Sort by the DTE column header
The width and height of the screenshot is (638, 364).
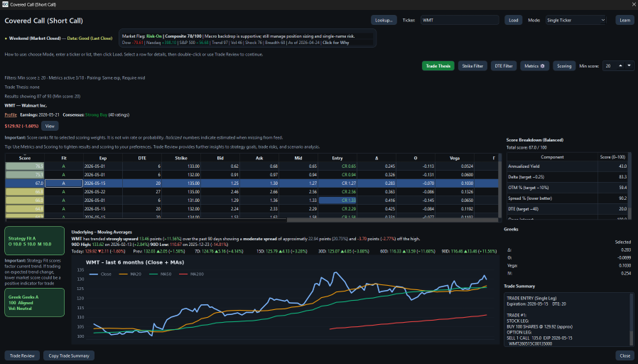(142, 158)
